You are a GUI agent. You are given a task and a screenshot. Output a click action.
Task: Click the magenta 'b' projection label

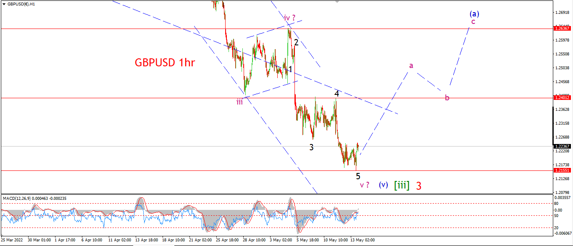coord(447,98)
